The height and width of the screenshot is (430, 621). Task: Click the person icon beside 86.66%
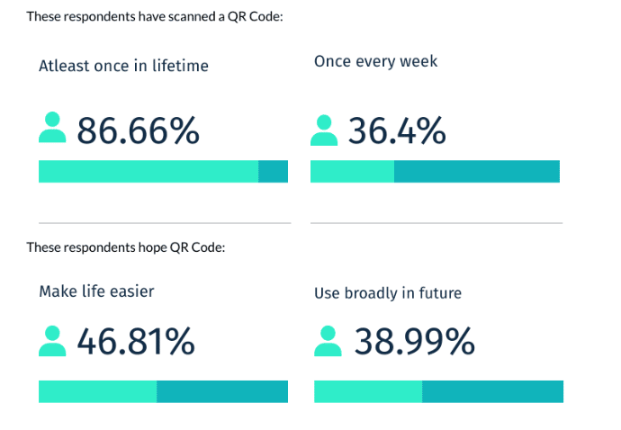(53, 128)
